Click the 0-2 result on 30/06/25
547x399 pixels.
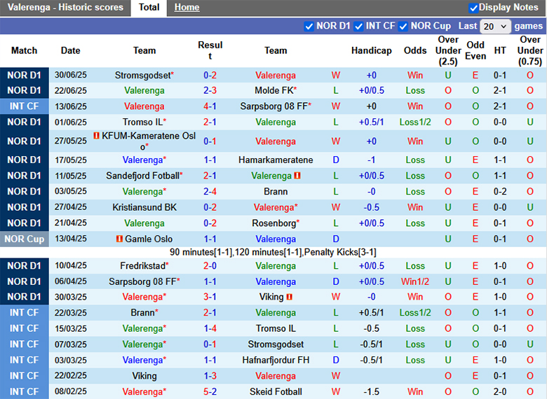click(210, 75)
